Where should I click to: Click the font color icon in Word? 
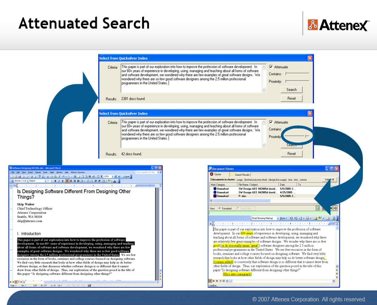click(x=115, y=181)
